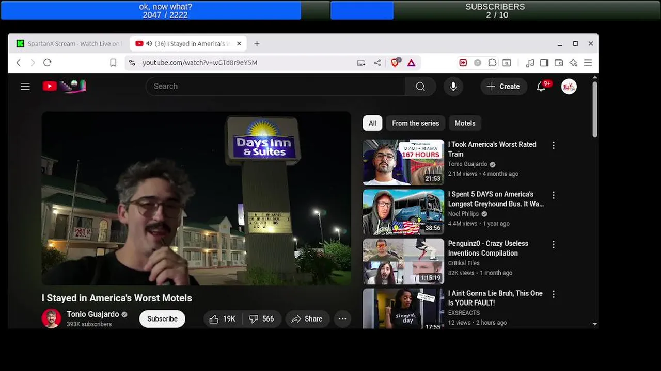Reload the page with the refresh icon
This screenshot has width=661, height=371.
point(47,63)
